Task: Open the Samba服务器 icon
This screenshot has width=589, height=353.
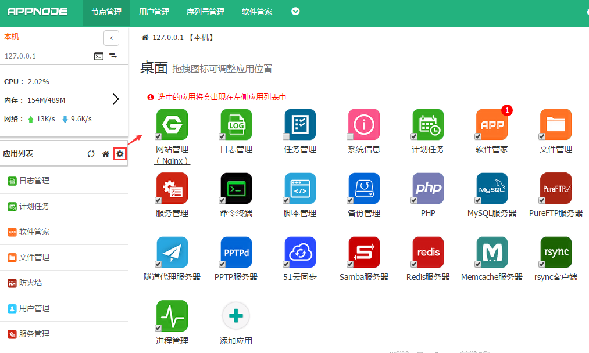Action: coord(364,252)
